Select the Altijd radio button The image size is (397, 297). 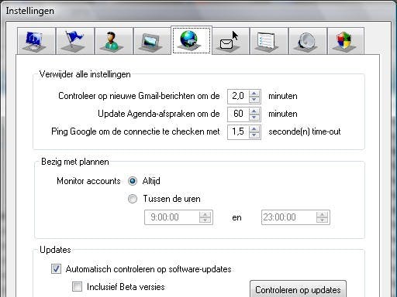133,181
